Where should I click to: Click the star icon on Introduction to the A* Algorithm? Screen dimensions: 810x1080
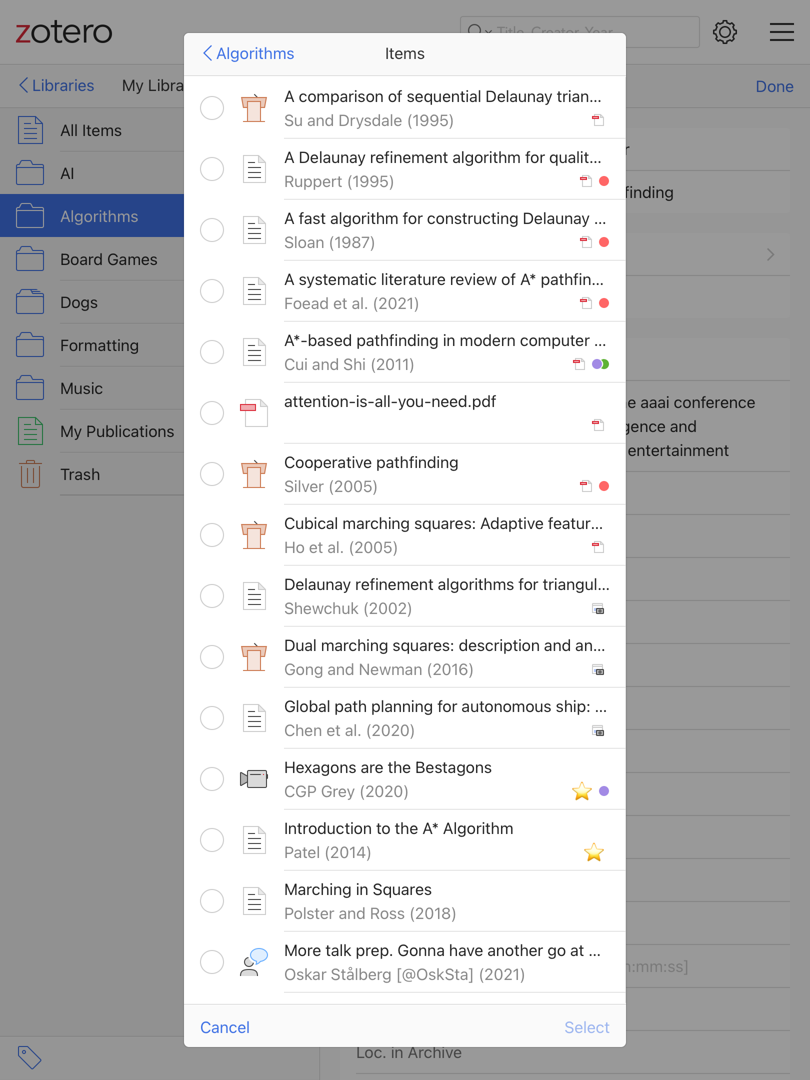tap(594, 852)
